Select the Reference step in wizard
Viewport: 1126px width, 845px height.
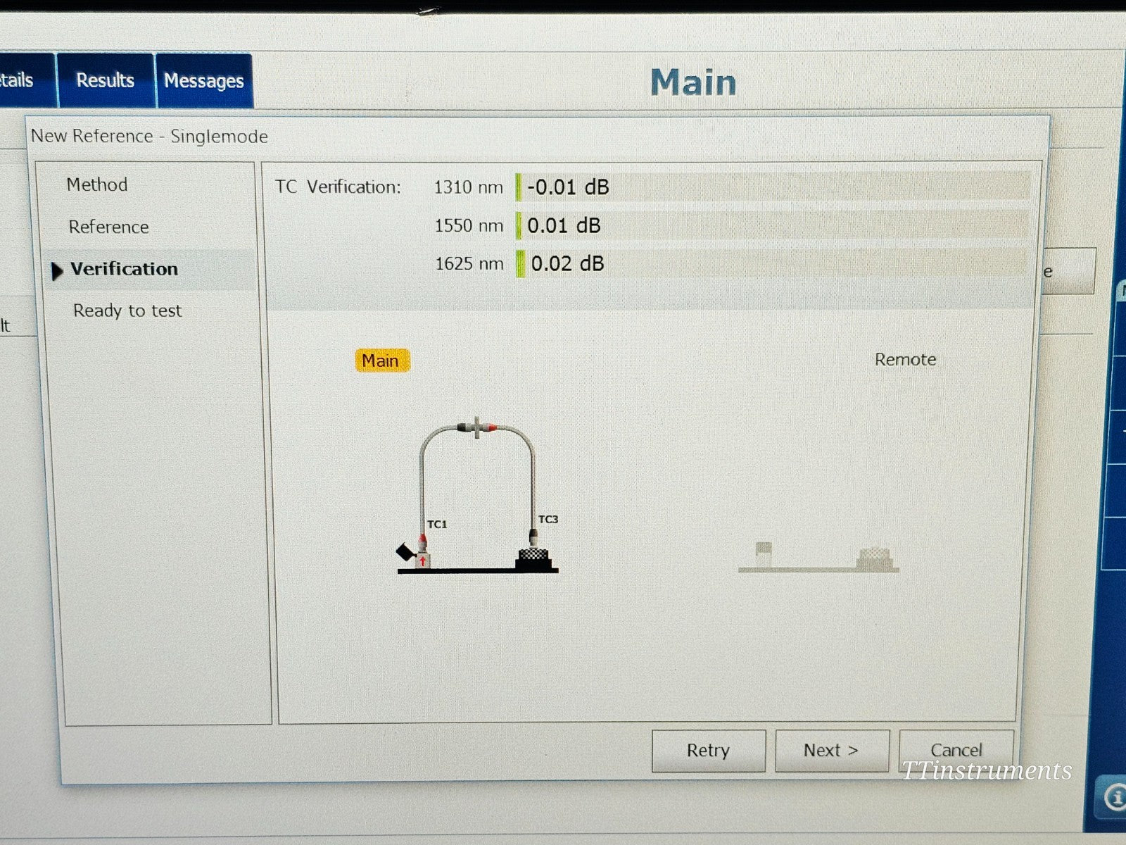click(109, 227)
